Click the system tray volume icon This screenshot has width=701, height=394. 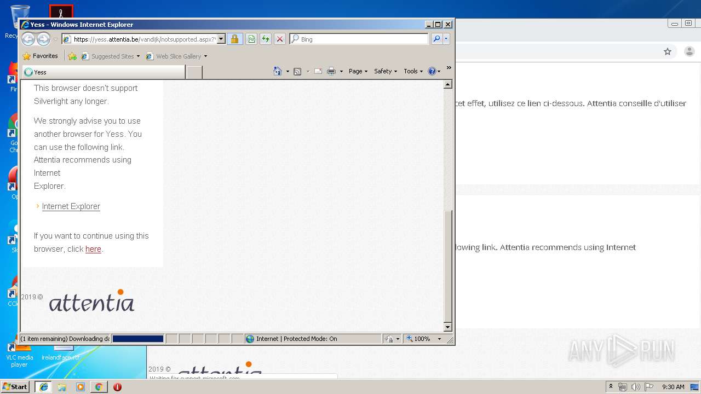pos(636,387)
